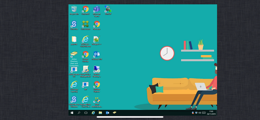The height and width of the screenshot is (120, 260).
Task: Launch the Microsoft Teams shortcut
Action: [97, 11]
